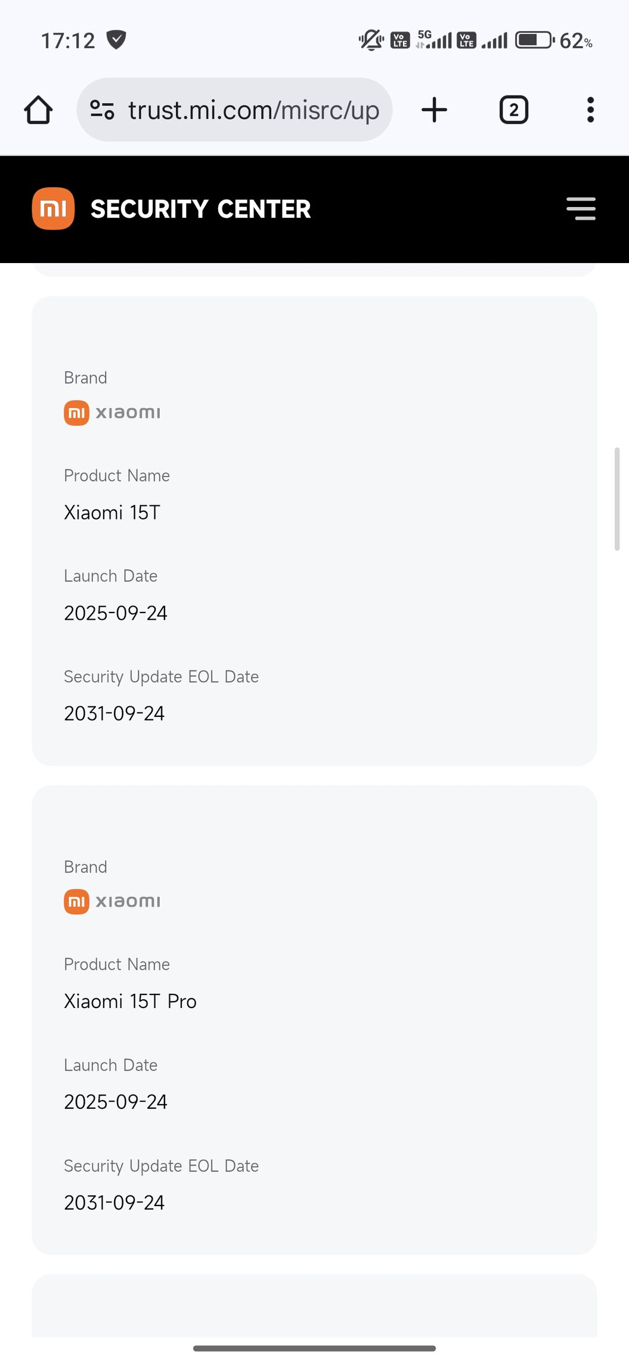Viewport: 629px width, 1363px height.
Task: Open Chrome three-dot overflow menu
Action: click(x=590, y=110)
